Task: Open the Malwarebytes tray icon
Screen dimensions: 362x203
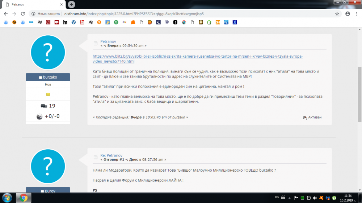Action: pyautogui.click(x=328, y=198)
